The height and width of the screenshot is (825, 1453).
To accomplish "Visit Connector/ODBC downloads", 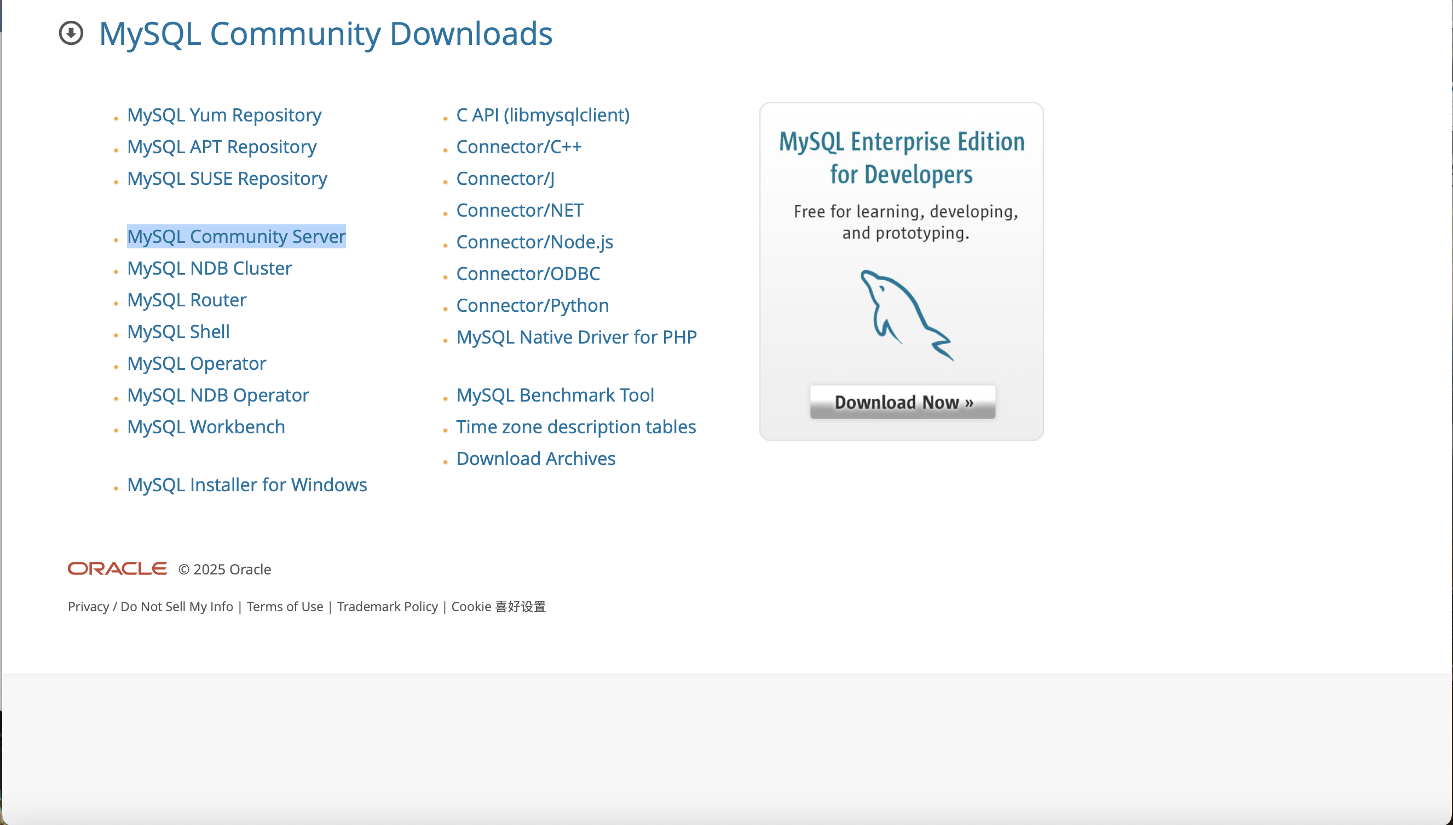I will (x=528, y=274).
